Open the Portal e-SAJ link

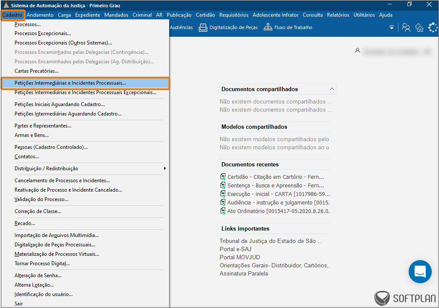pyautogui.click(x=236, y=249)
